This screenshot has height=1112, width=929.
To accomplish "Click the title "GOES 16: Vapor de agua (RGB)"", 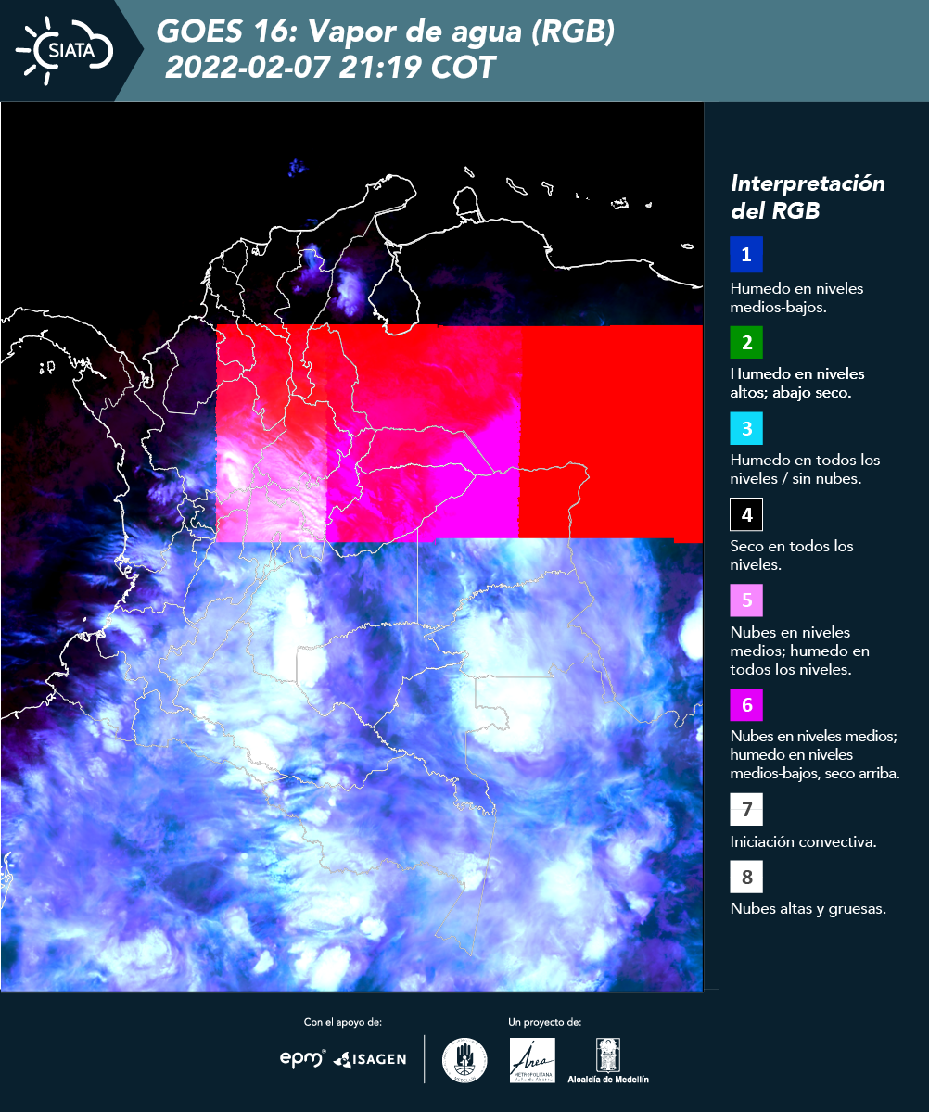I will 386,32.
